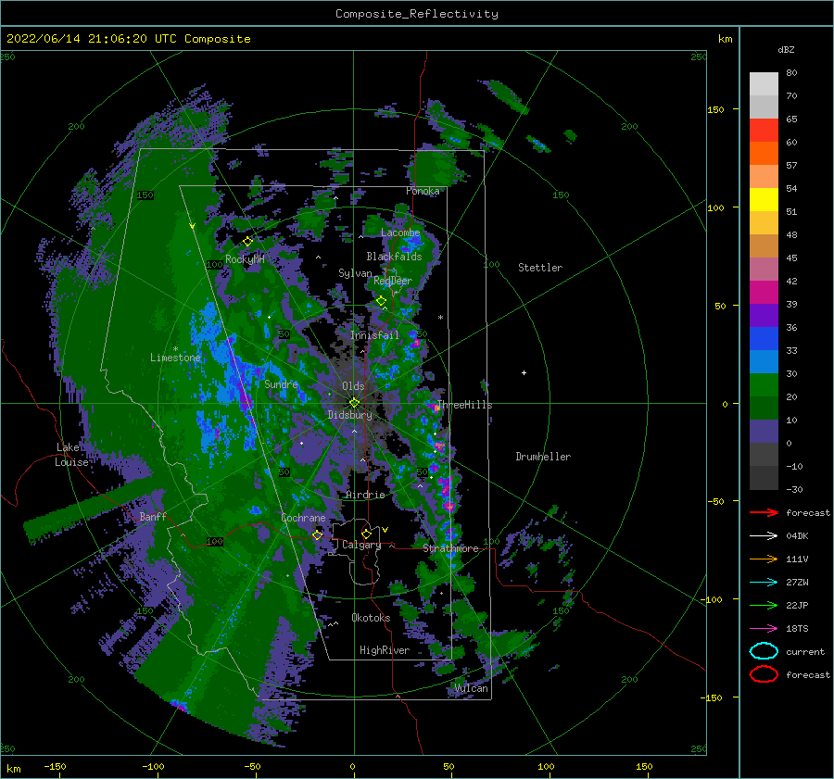
Task: Select the red swatch below the 65 label
Action: tap(764, 131)
